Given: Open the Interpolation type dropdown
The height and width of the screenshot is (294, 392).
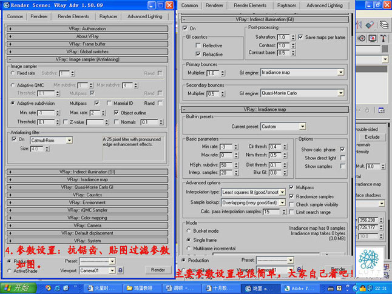Looking at the screenshot, I should click(282, 192).
